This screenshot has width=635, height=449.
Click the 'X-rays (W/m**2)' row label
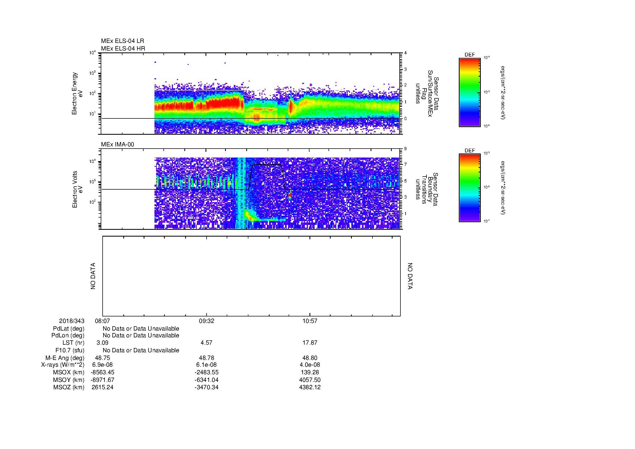pos(63,365)
